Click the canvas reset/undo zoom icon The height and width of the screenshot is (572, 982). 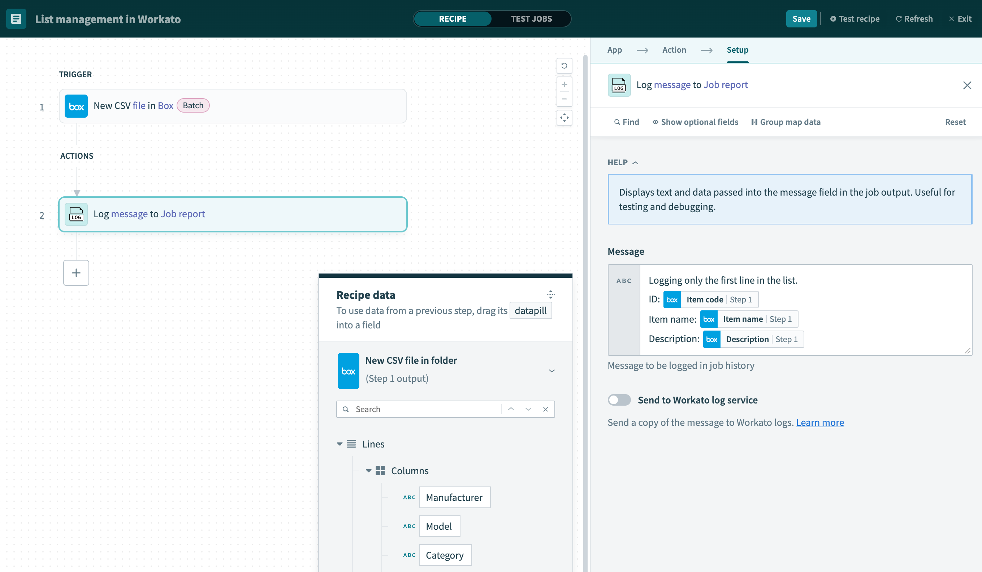point(564,65)
